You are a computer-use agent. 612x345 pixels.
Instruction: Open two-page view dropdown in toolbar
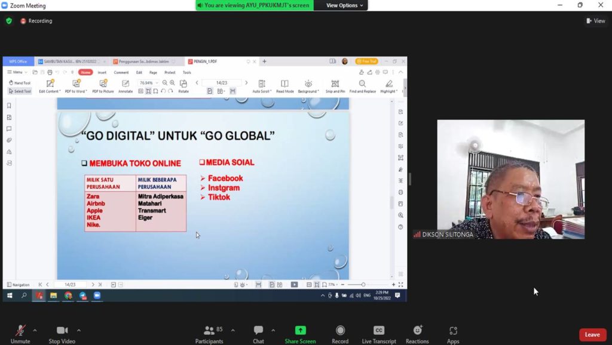[x=221, y=91]
